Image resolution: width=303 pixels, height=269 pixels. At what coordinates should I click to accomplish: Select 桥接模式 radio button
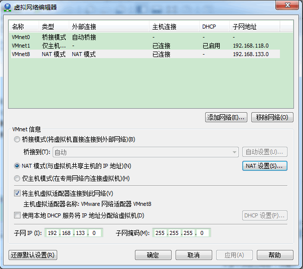pos(17,139)
